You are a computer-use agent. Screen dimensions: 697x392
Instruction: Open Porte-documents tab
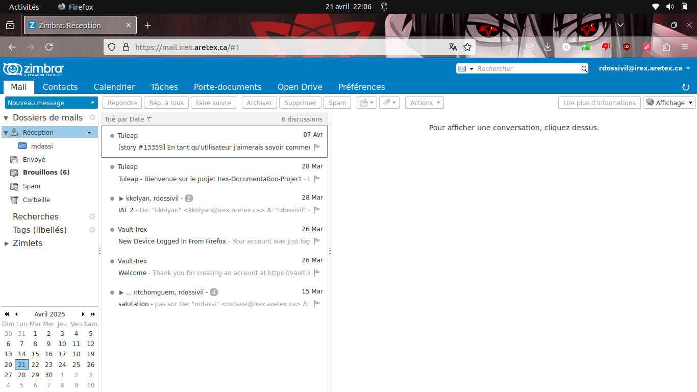(228, 87)
